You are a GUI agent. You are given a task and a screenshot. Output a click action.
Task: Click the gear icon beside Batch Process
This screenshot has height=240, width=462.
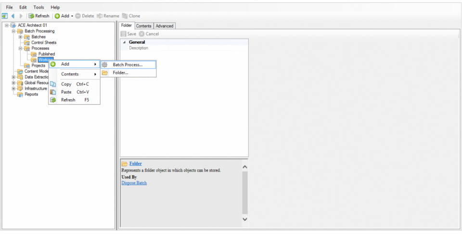tap(104, 65)
